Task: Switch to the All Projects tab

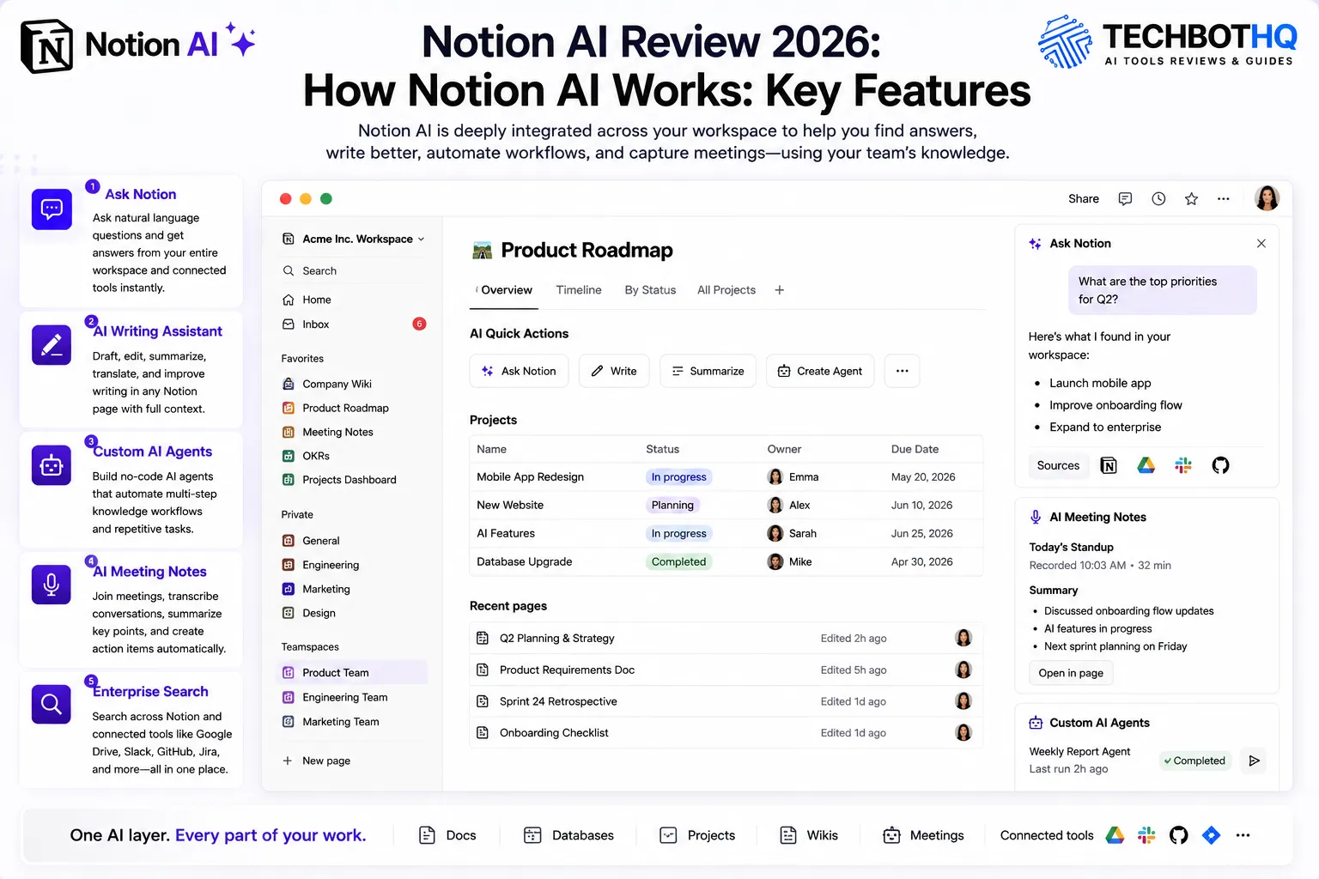Action: (726, 290)
